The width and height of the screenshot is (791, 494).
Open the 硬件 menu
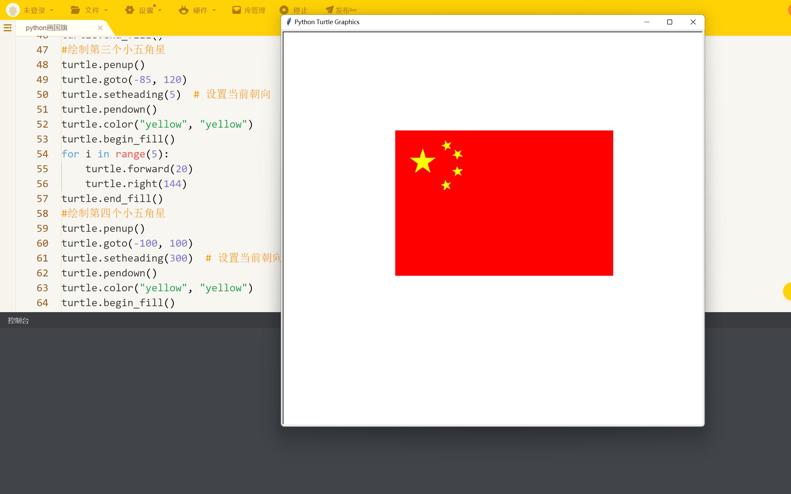pyautogui.click(x=200, y=11)
